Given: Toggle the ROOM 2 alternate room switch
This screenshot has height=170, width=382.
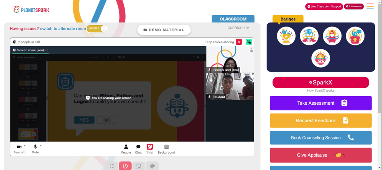Looking at the screenshot, I should coord(97,29).
